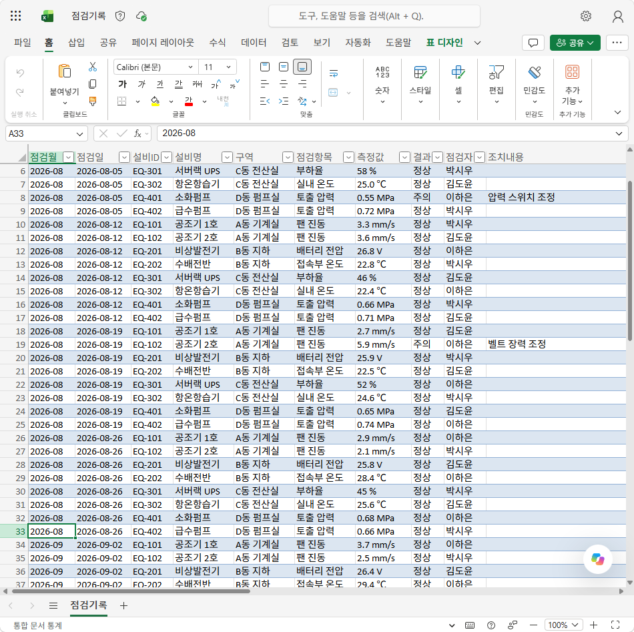Increase font size icon
This screenshot has height=632, width=634.
[x=216, y=84]
